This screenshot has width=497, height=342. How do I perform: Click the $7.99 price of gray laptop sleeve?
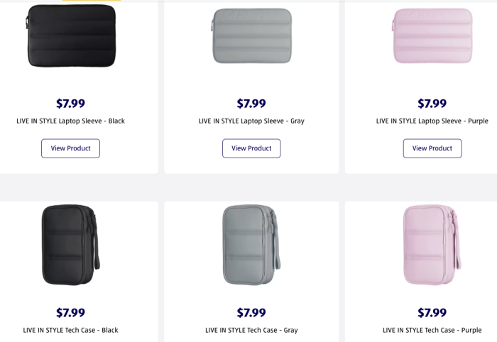click(251, 104)
